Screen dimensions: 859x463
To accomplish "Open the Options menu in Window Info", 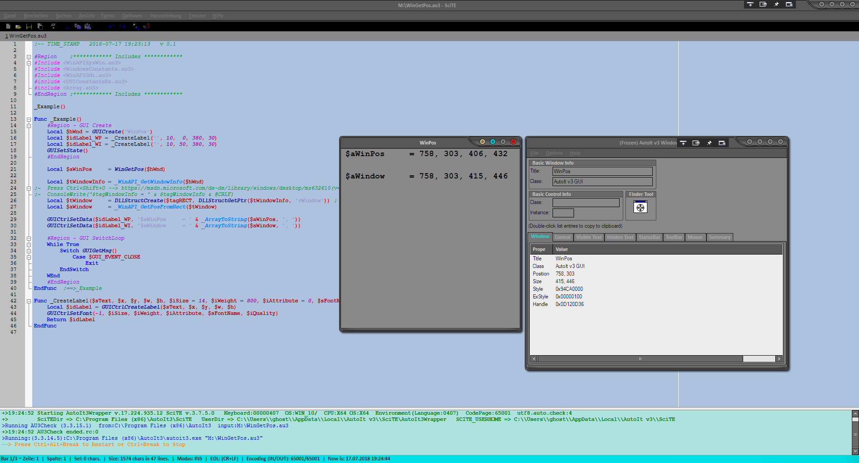I will point(554,153).
